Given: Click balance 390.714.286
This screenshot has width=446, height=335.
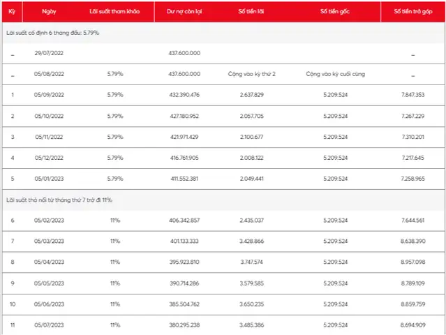Looking at the screenshot, I should point(184,283).
